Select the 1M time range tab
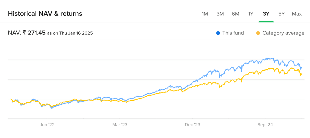This screenshot has width=310, height=138. click(x=205, y=14)
